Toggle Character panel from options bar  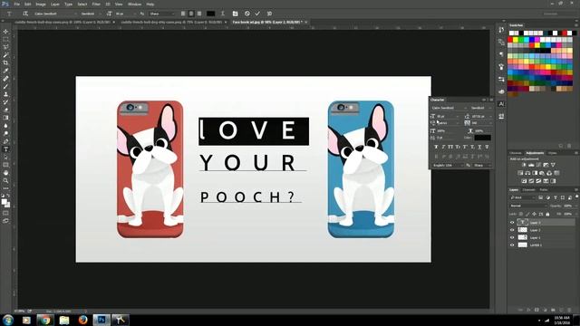[235, 14]
